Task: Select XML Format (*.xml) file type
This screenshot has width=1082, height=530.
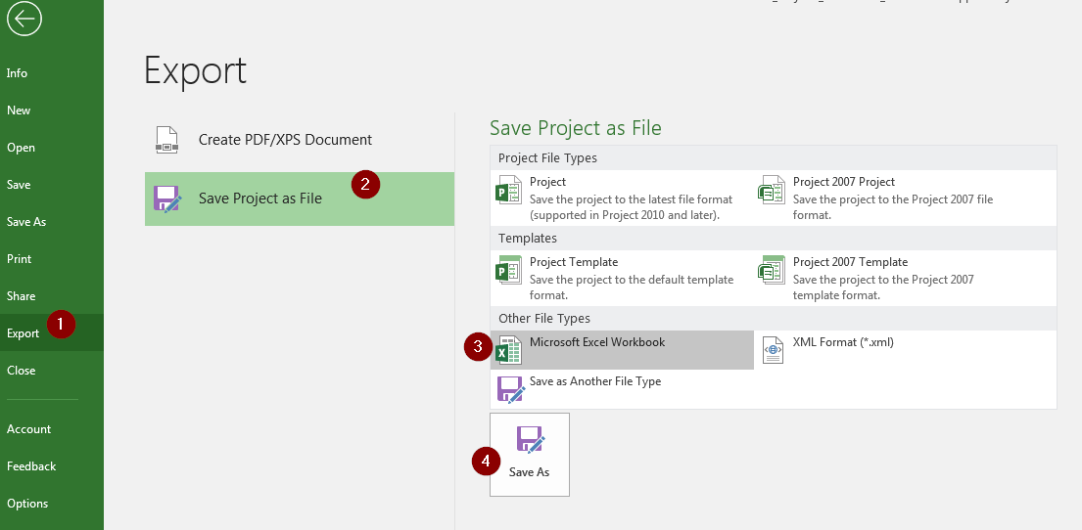Action: tap(905, 350)
